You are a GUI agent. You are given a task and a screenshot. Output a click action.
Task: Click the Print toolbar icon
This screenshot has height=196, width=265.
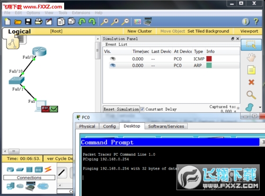pyautogui.click(x=39, y=22)
